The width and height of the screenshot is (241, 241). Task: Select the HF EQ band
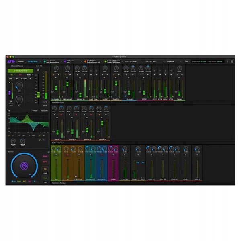(x=44, y=135)
